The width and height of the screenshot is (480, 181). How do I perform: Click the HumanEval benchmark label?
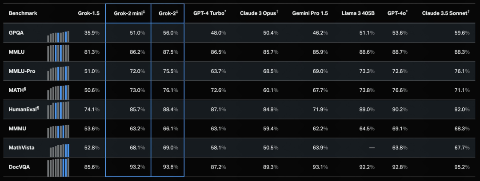(x=24, y=109)
